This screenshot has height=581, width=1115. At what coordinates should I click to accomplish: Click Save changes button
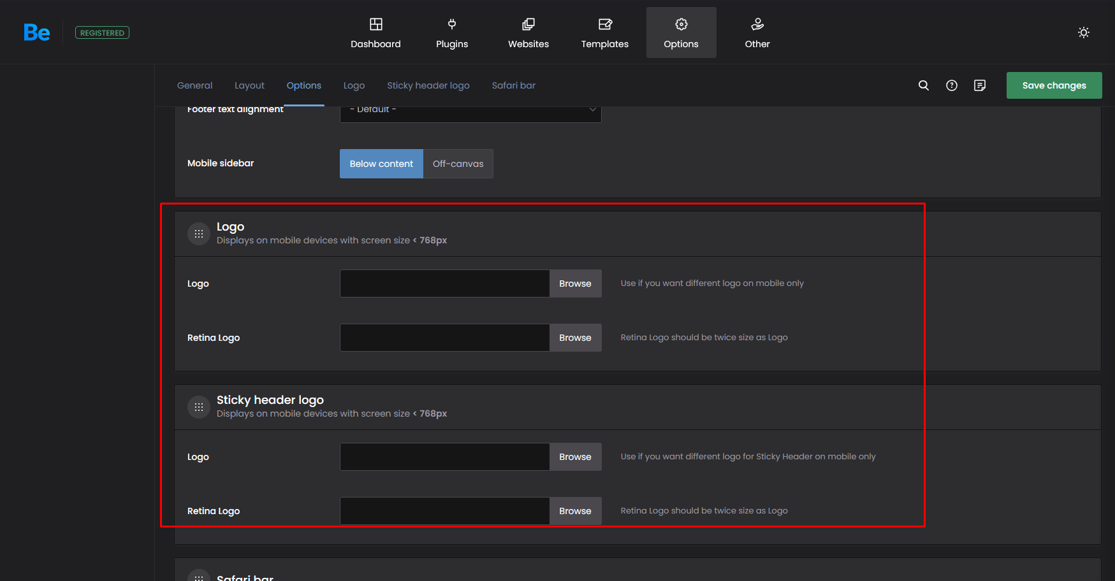[1054, 85]
